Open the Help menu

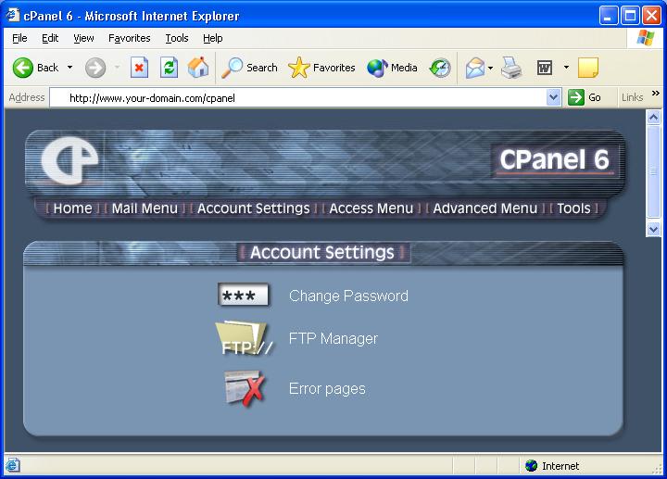(x=213, y=38)
